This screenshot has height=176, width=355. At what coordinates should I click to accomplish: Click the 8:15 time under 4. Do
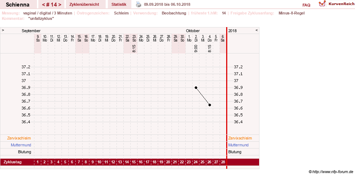210,48
